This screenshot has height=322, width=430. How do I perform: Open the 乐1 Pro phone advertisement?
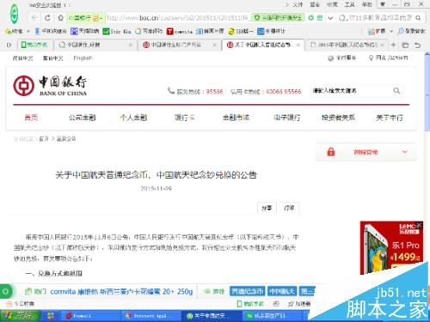(x=391, y=248)
